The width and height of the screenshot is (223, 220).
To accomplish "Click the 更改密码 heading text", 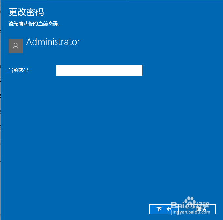I will 26,12.
